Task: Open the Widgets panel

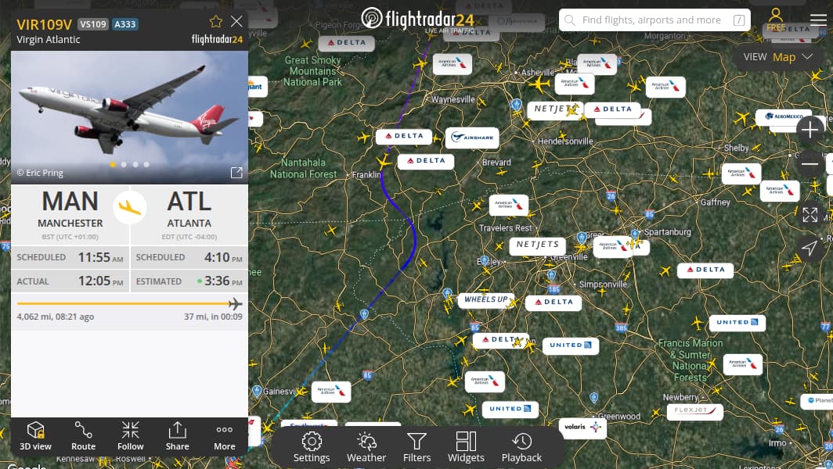Action: [466, 447]
